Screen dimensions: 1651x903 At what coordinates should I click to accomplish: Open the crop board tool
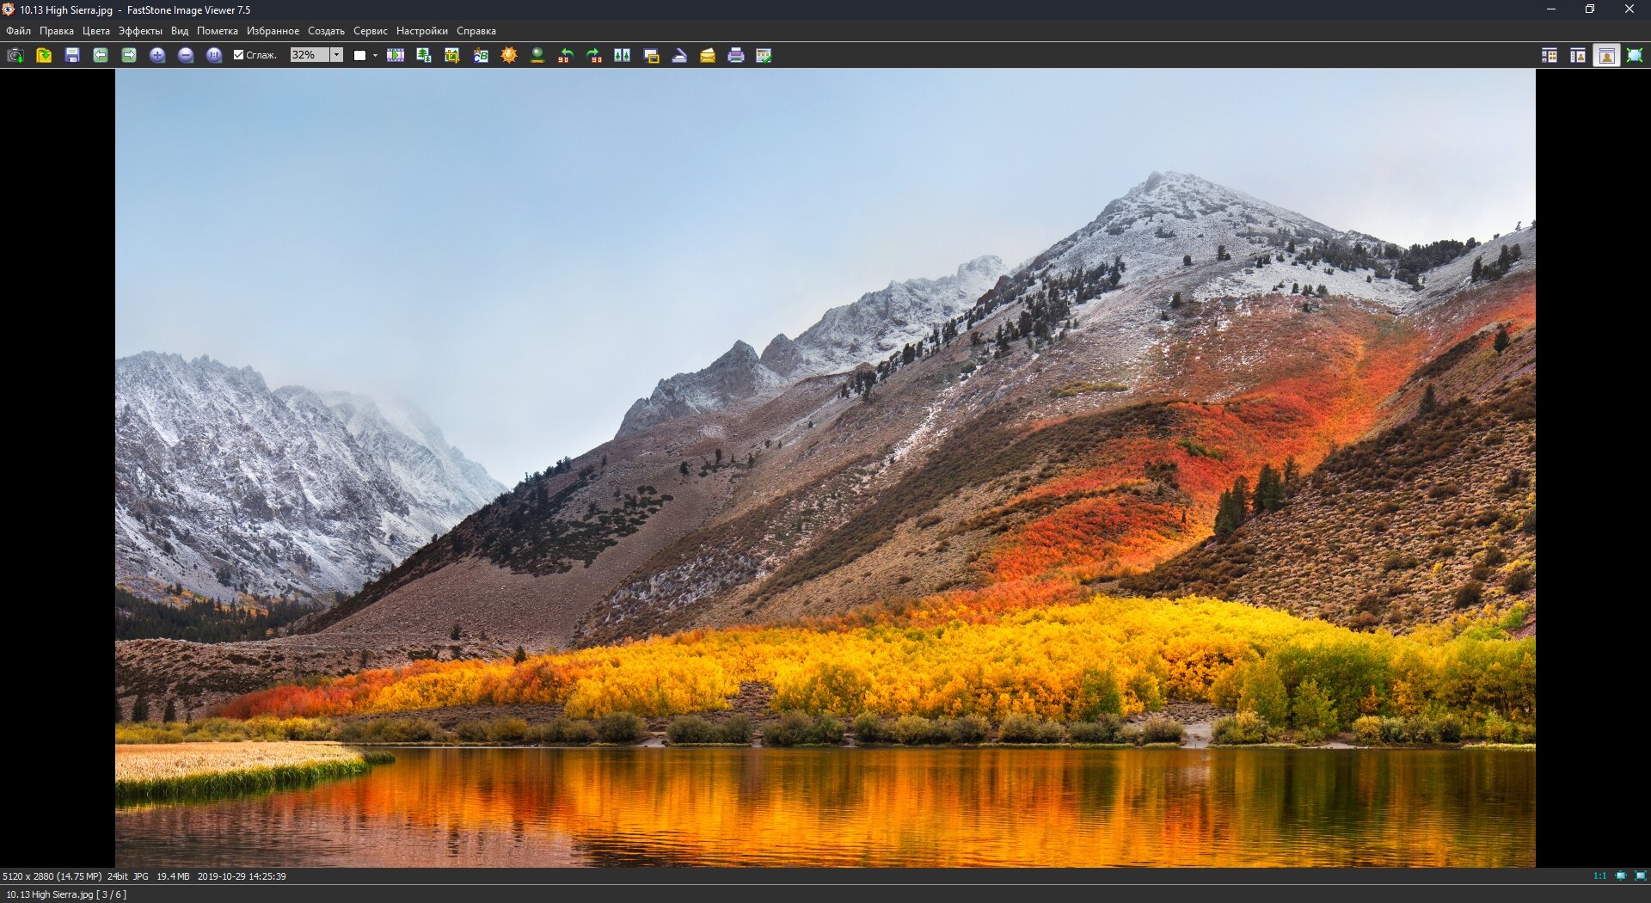click(x=452, y=55)
